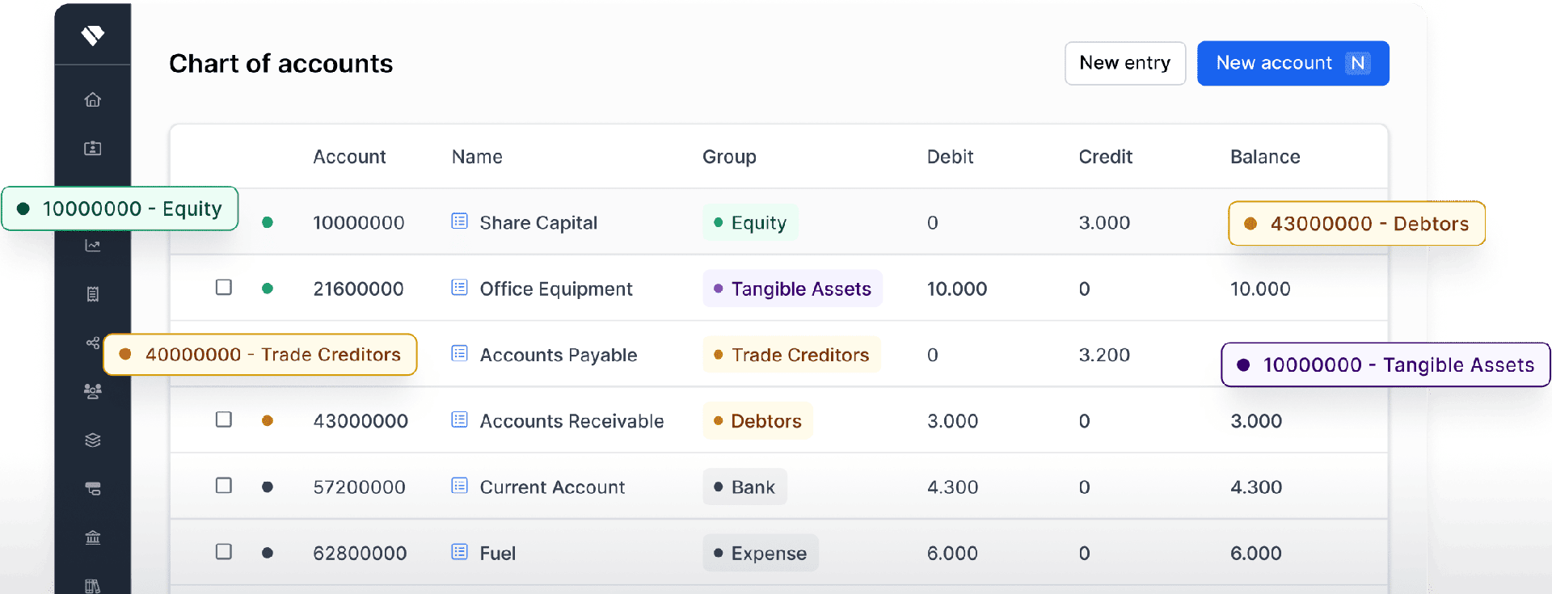Screen dimensions: 1552x594
Task: Select the Office Equipment row checkbox
Action: (x=224, y=288)
